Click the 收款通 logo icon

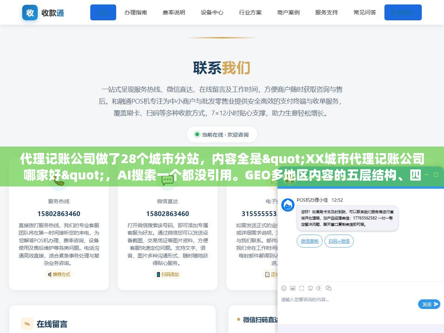coord(30,13)
